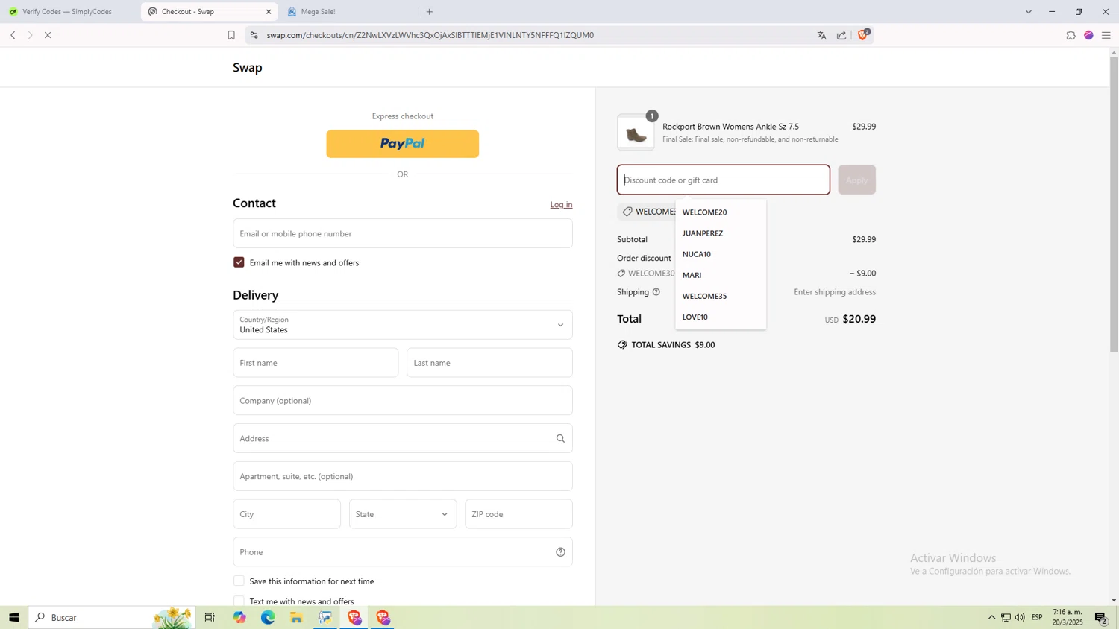Viewport: 1119px width, 629px height.
Task: Click the Rockport boot product thumbnail
Action: click(636, 133)
